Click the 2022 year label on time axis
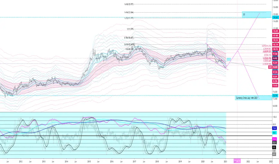 (x=248, y=162)
